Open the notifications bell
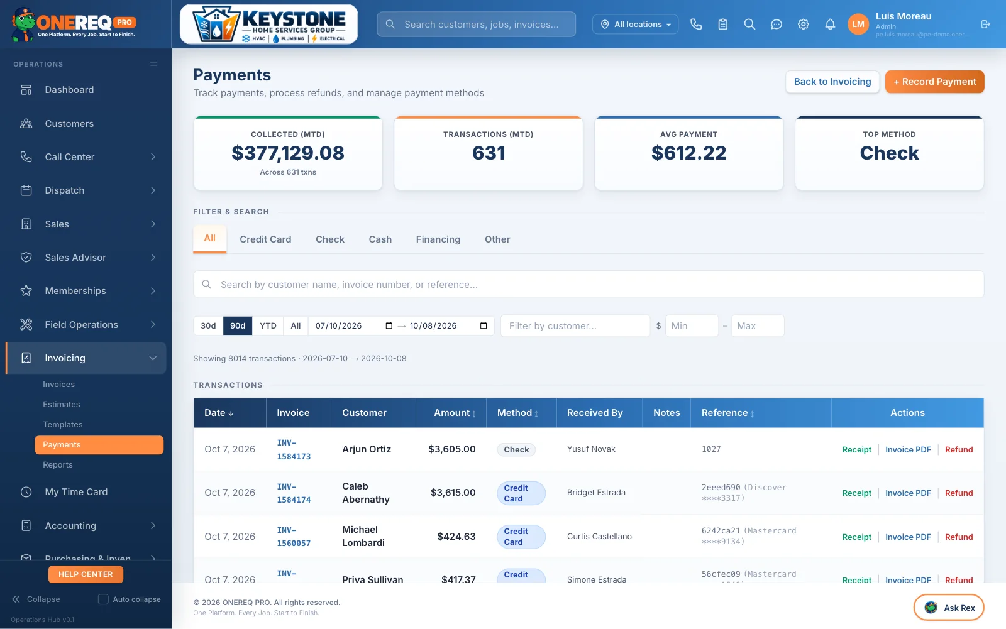The image size is (1006, 629). [830, 24]
